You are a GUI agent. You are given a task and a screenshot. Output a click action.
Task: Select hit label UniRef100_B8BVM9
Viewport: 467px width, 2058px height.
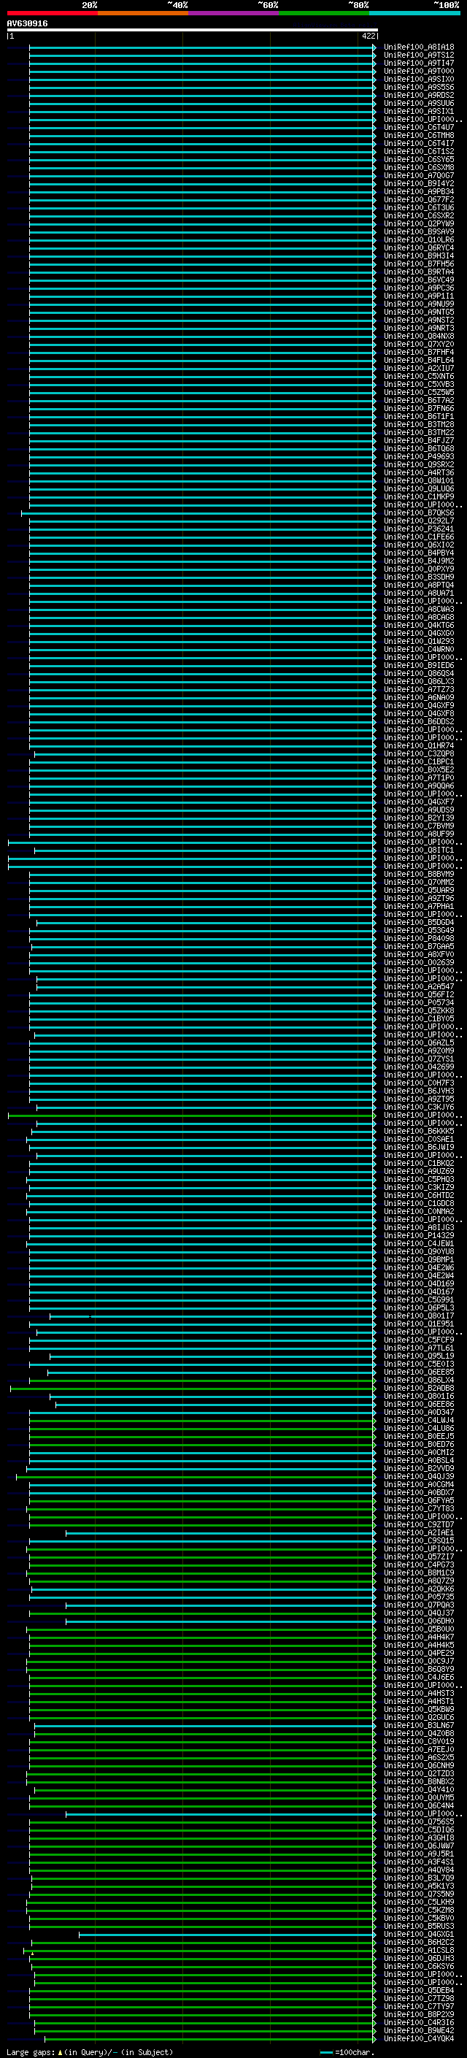click(419, 874)
